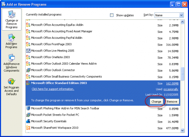The width and height of the screenshot is (189, 137).
Task: Click the Microsoft Phishing Filter shield icon
Action: 28,108
